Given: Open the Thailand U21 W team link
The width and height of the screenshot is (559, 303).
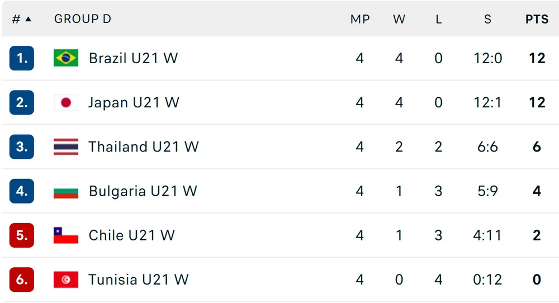Looking at the screenshot, I should click(144, 147).
